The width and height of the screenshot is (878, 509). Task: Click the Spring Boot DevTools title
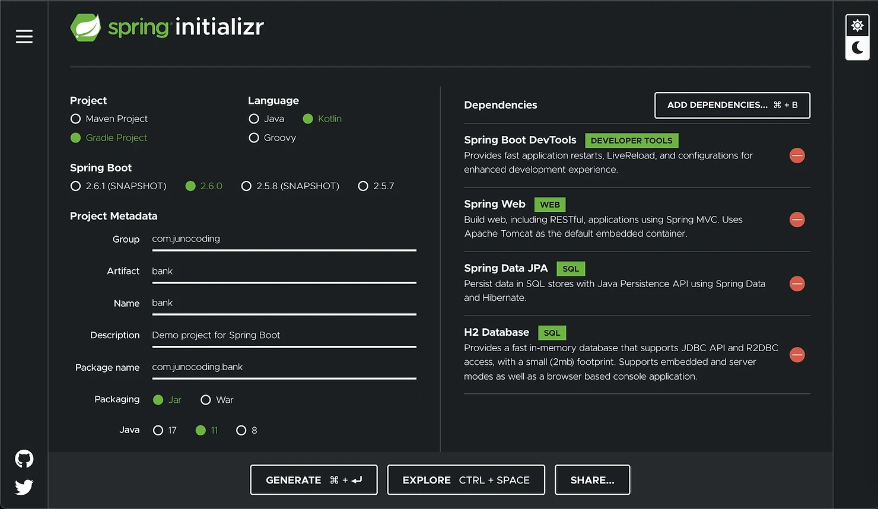tap(520, 140)
